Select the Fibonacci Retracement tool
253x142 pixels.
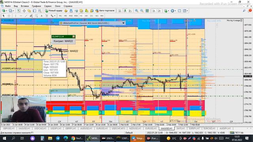tap(36, 16)
